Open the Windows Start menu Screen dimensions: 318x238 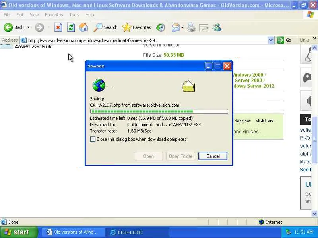tap(19, 232)
